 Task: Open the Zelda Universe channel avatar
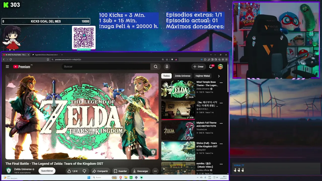point(9,171)
